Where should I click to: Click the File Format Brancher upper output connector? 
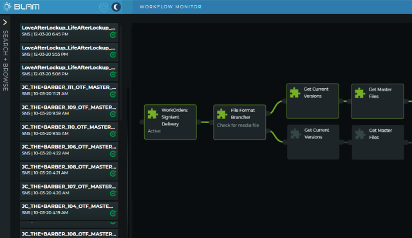point(268,113)
